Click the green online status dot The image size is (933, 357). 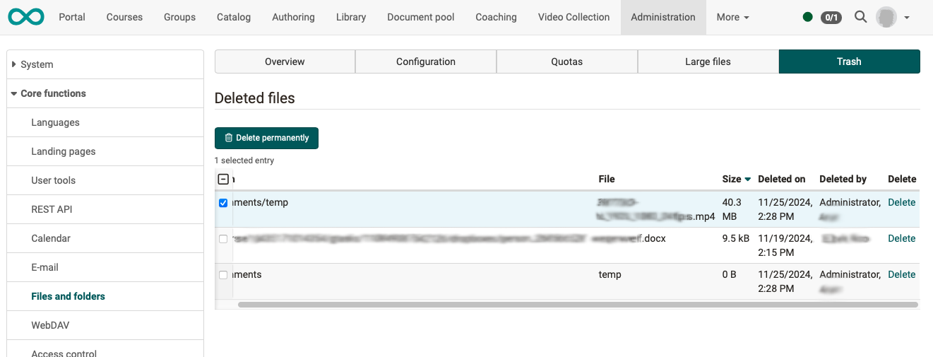[808, 17]
